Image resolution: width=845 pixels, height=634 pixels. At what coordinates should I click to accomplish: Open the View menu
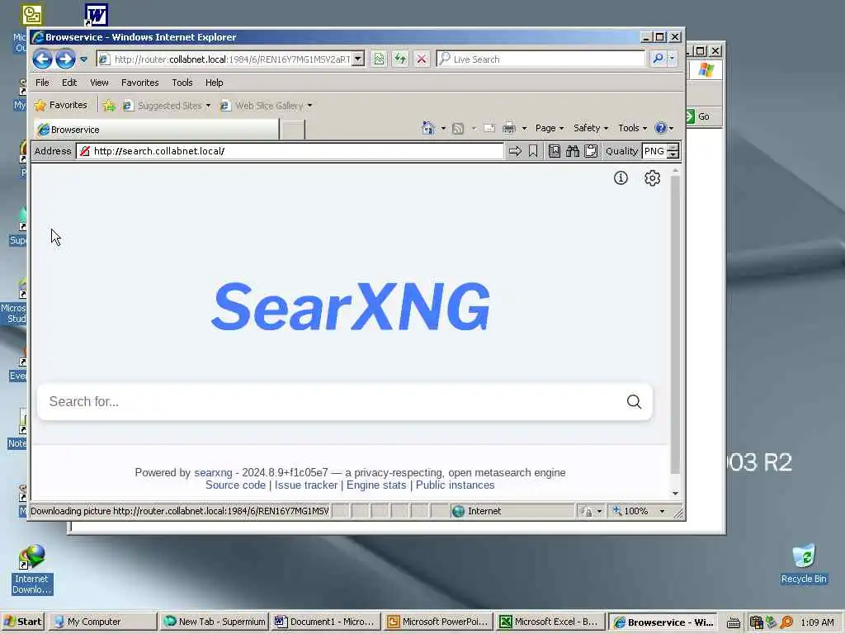click(x=99, y=83)
